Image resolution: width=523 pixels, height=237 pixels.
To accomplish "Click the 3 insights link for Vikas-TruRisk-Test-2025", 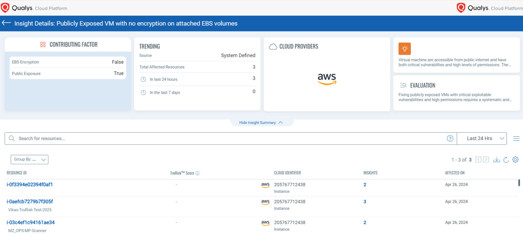I will [365, 201].
